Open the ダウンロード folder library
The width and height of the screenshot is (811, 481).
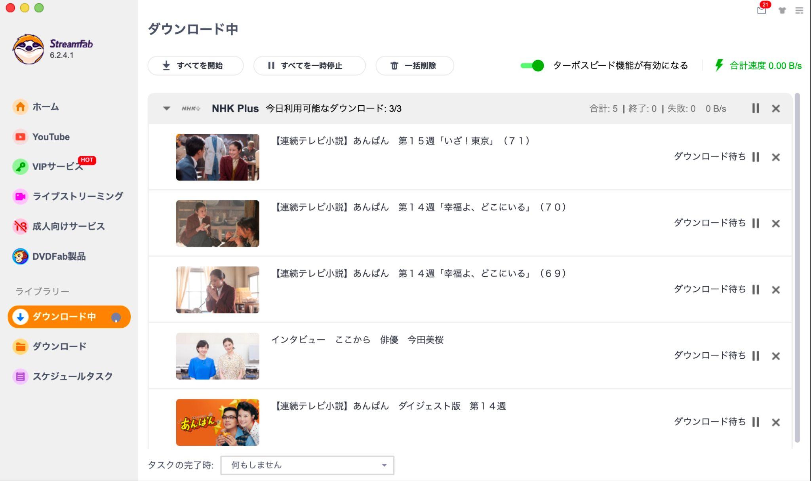pos(49,346)
